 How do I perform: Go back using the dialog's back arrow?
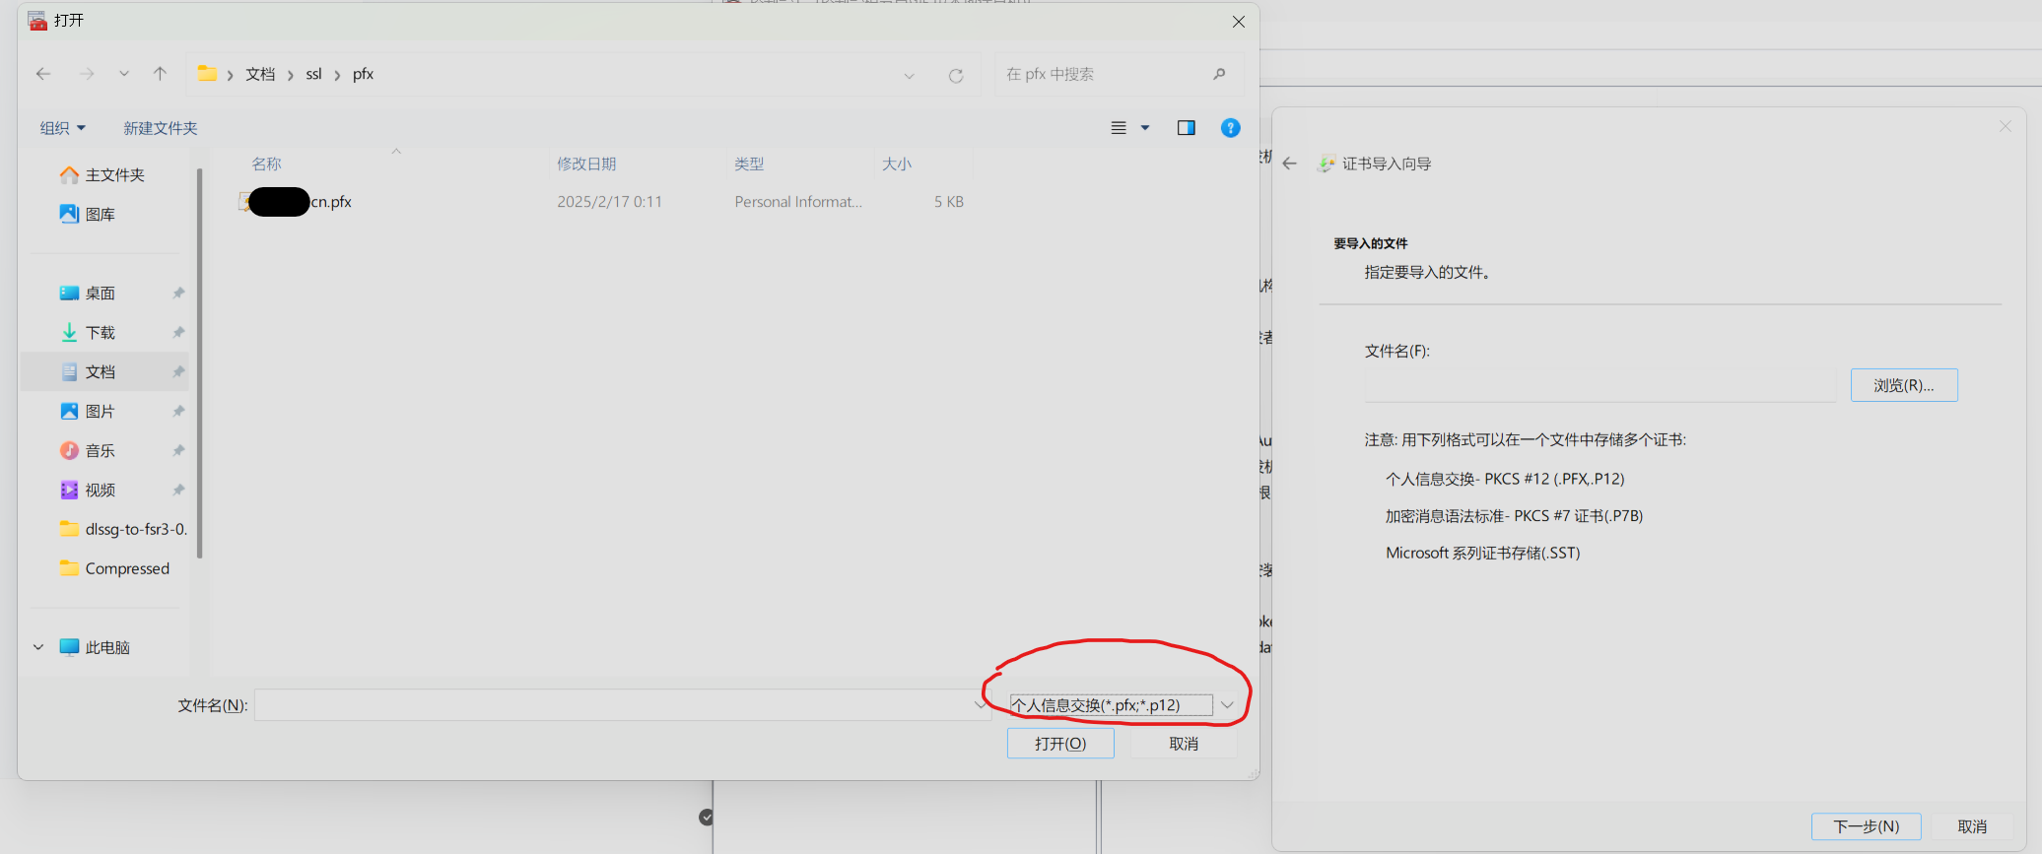[43, 74]
